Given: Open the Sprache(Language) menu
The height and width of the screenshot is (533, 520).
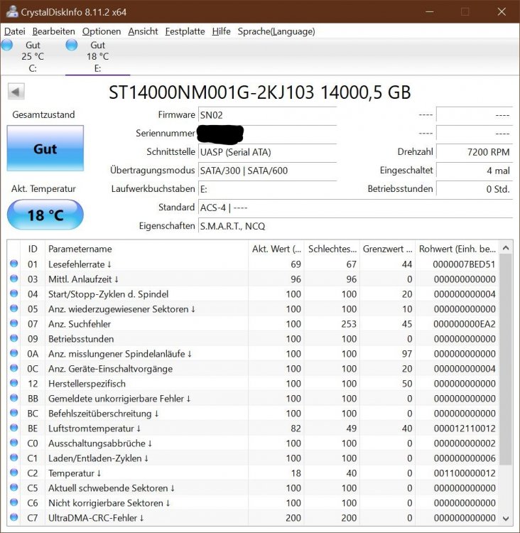Looking at the screenshot, I should 276,31.
